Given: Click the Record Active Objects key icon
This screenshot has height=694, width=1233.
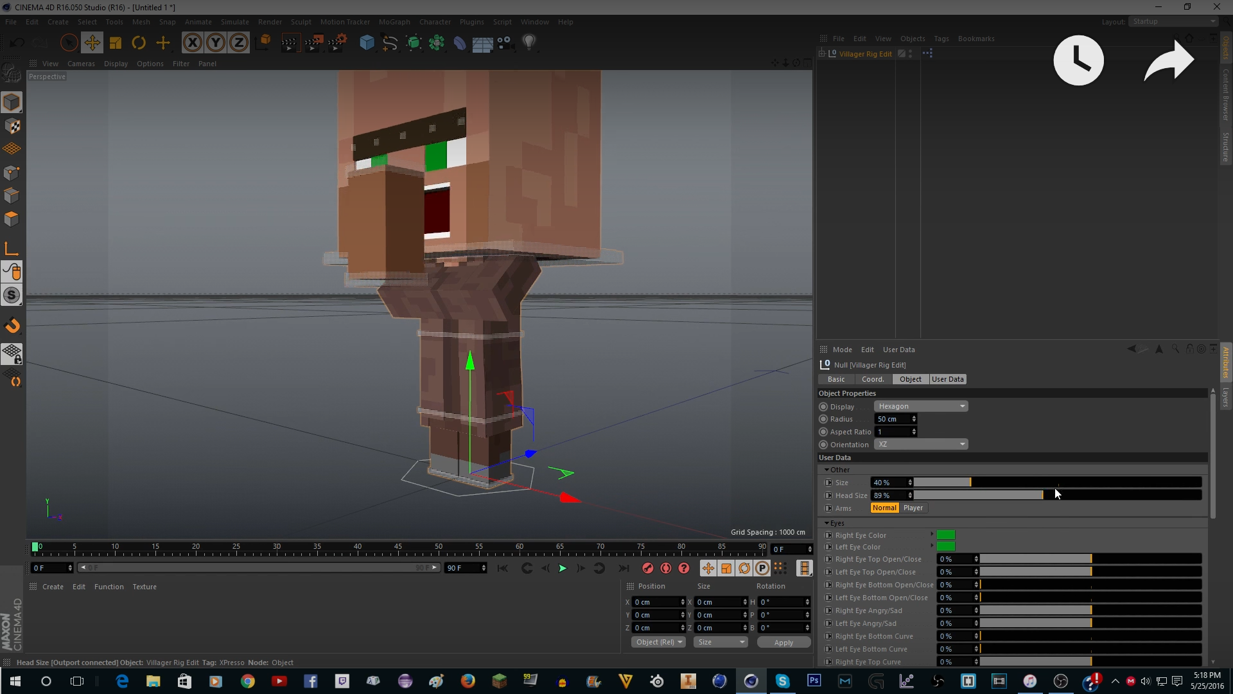Looking at the screenshot, I should [x=647, y=568].
